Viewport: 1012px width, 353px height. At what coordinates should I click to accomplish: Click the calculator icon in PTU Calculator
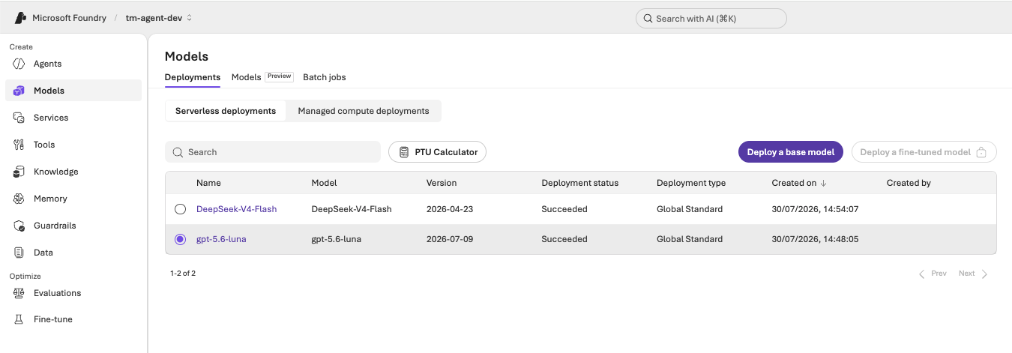coord(404,152)
